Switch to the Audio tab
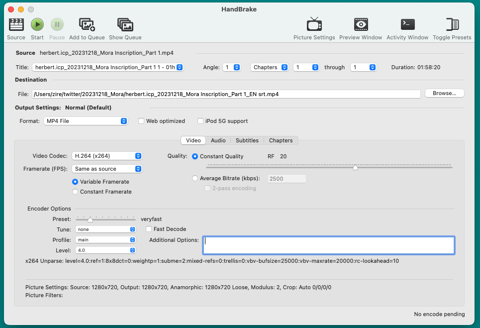 point(218,140)
